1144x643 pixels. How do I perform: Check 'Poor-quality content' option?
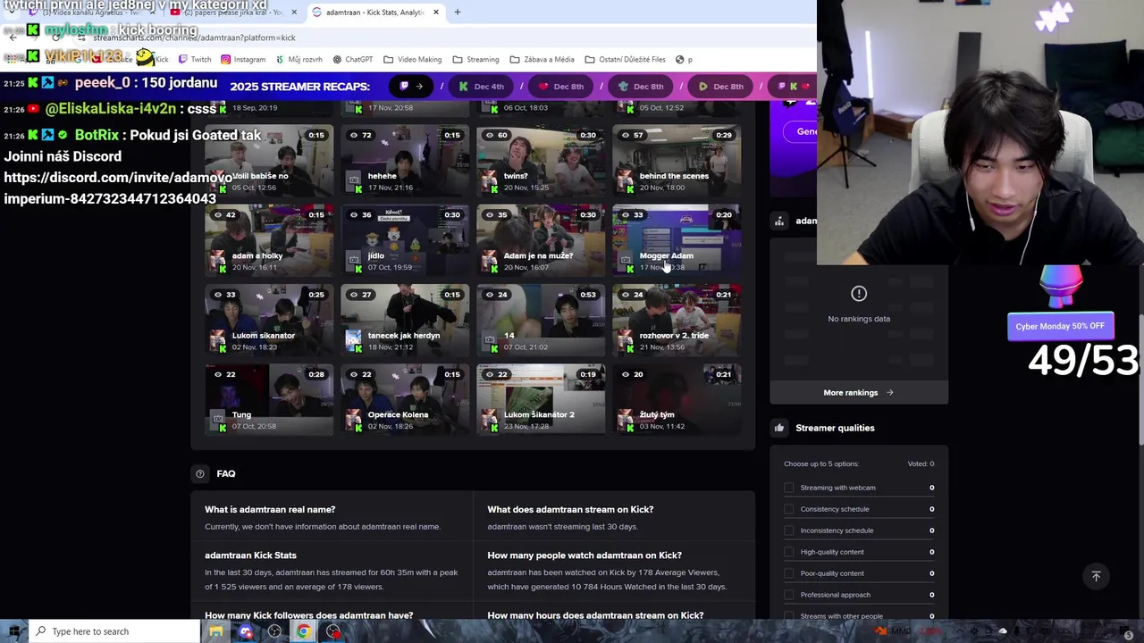789,573
